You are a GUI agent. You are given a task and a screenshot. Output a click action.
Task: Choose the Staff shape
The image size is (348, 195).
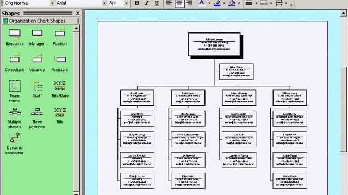[37, 89]
